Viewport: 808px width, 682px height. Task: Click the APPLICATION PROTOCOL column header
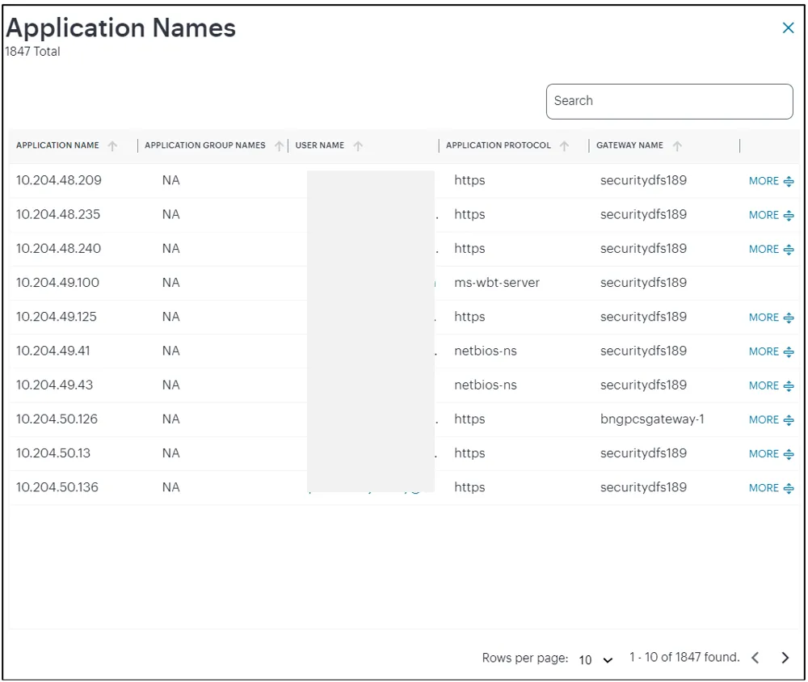(499, 145)
